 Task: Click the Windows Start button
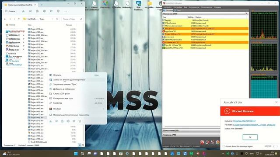pyautogui.click(x=76, y=154)
